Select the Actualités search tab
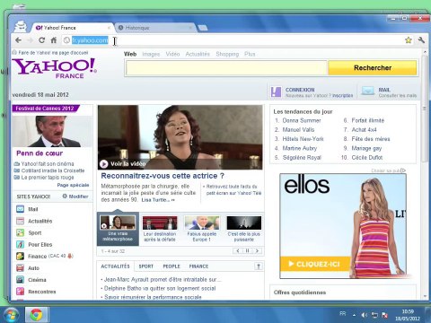431x323 pixels. coord(198,54)
